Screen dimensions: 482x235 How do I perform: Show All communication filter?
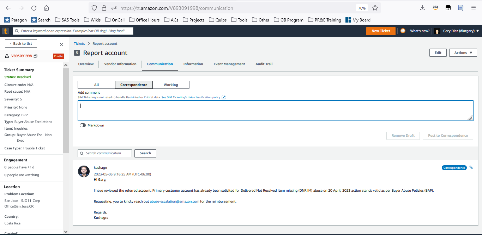(x=96, y=85)
